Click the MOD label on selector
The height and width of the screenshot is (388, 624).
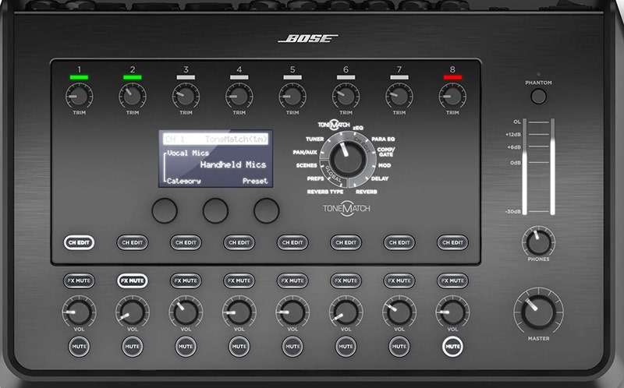(385, 165)
